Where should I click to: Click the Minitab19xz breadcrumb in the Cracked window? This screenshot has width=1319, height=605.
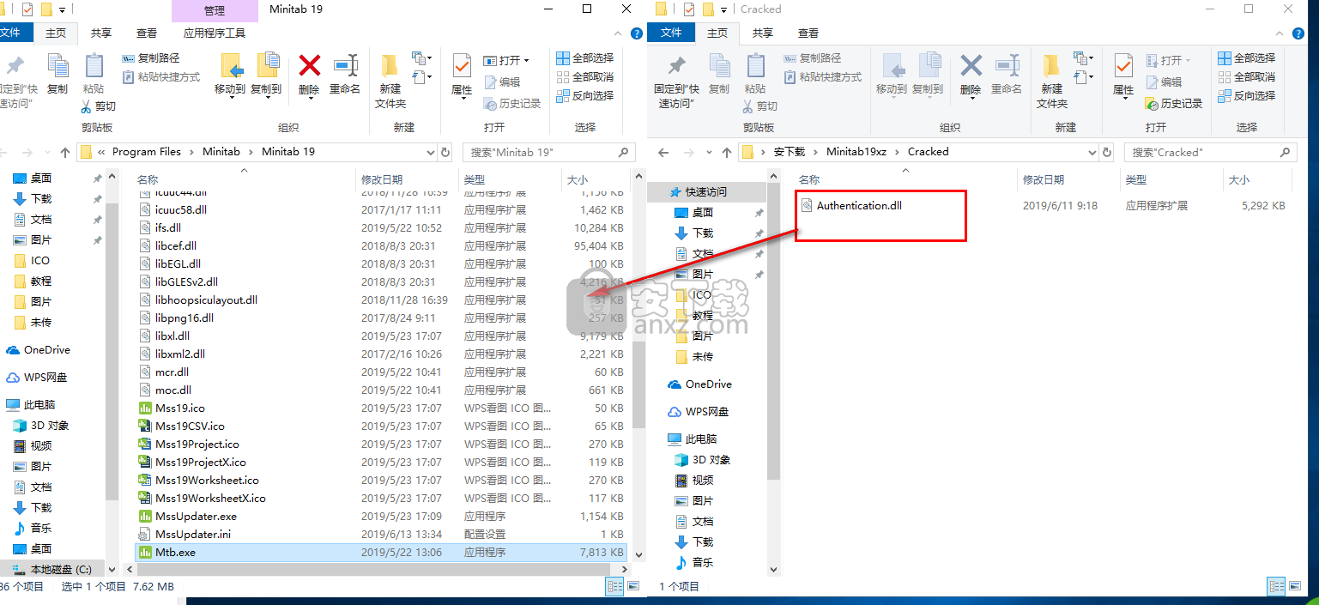pyautogui.click(x=856, y=152)
